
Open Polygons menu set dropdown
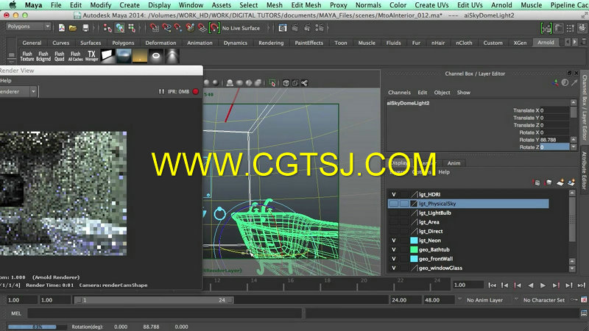tap(29, 26)
